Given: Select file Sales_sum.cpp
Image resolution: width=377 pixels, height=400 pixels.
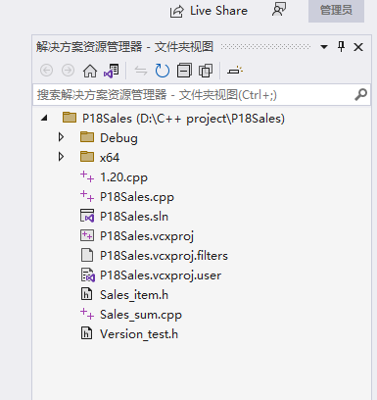Looking at the screenshot, I should click(x=141, y=315).
